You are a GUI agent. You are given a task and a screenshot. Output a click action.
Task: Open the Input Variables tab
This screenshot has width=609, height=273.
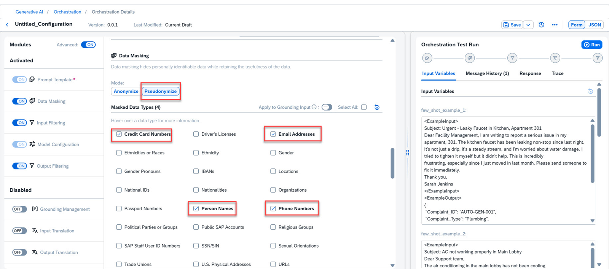point(438,73)
